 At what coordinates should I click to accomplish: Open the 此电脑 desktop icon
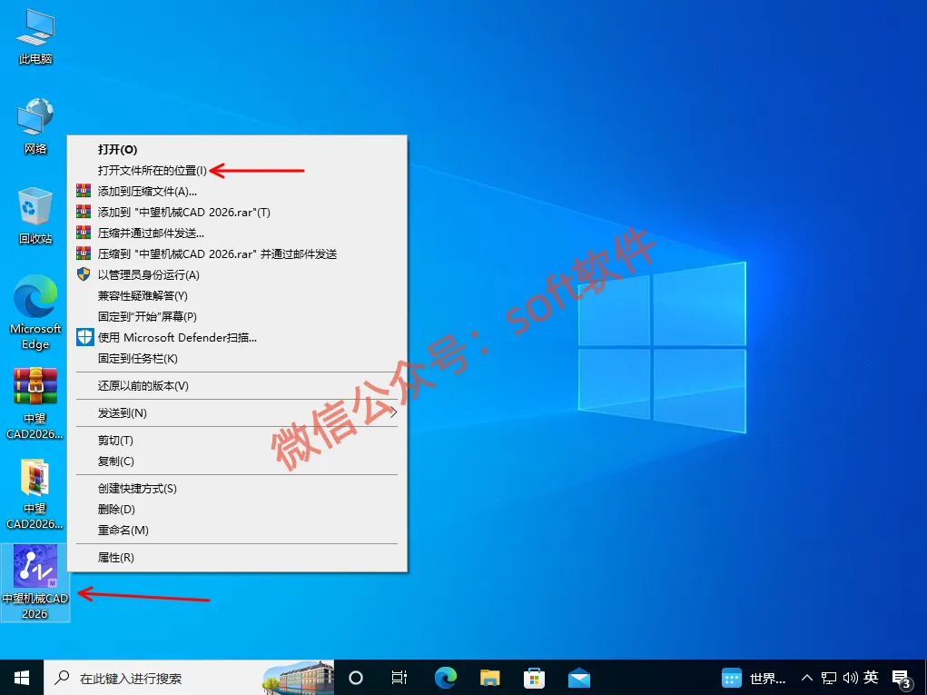[x=35, y=36]
